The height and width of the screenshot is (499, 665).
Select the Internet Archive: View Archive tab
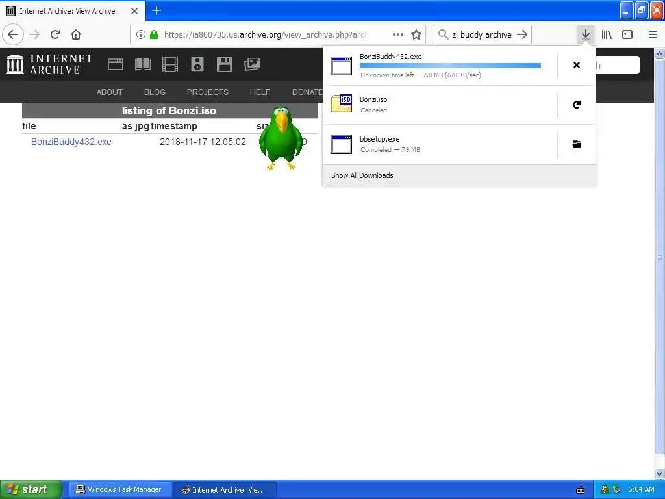73,11
